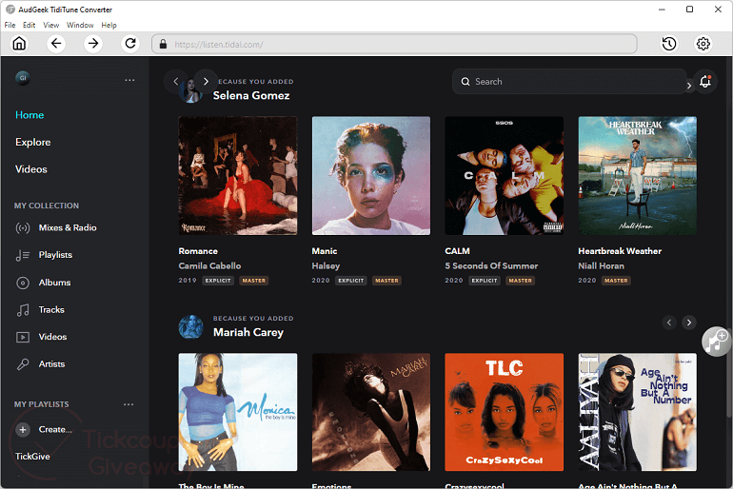Click the EXPLICIT badge under Manic
Screen dimensions: 733x489
click(351, 281)
